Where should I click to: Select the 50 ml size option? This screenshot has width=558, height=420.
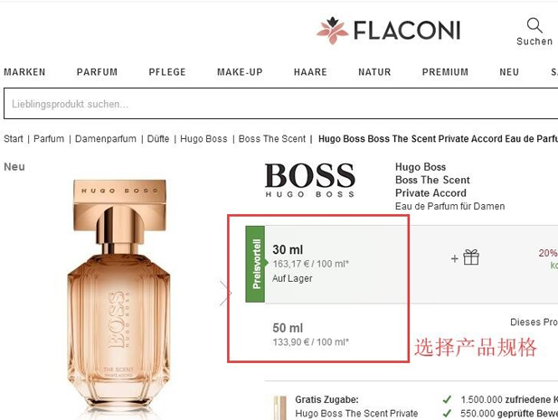pyautogui.click(x=336, y=334)
